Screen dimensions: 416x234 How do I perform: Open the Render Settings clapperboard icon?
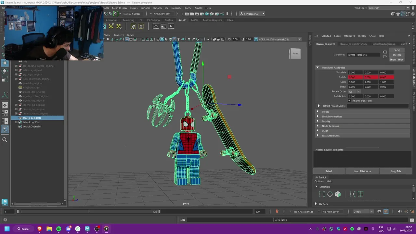pyautogui.click(x=201, y=14)
